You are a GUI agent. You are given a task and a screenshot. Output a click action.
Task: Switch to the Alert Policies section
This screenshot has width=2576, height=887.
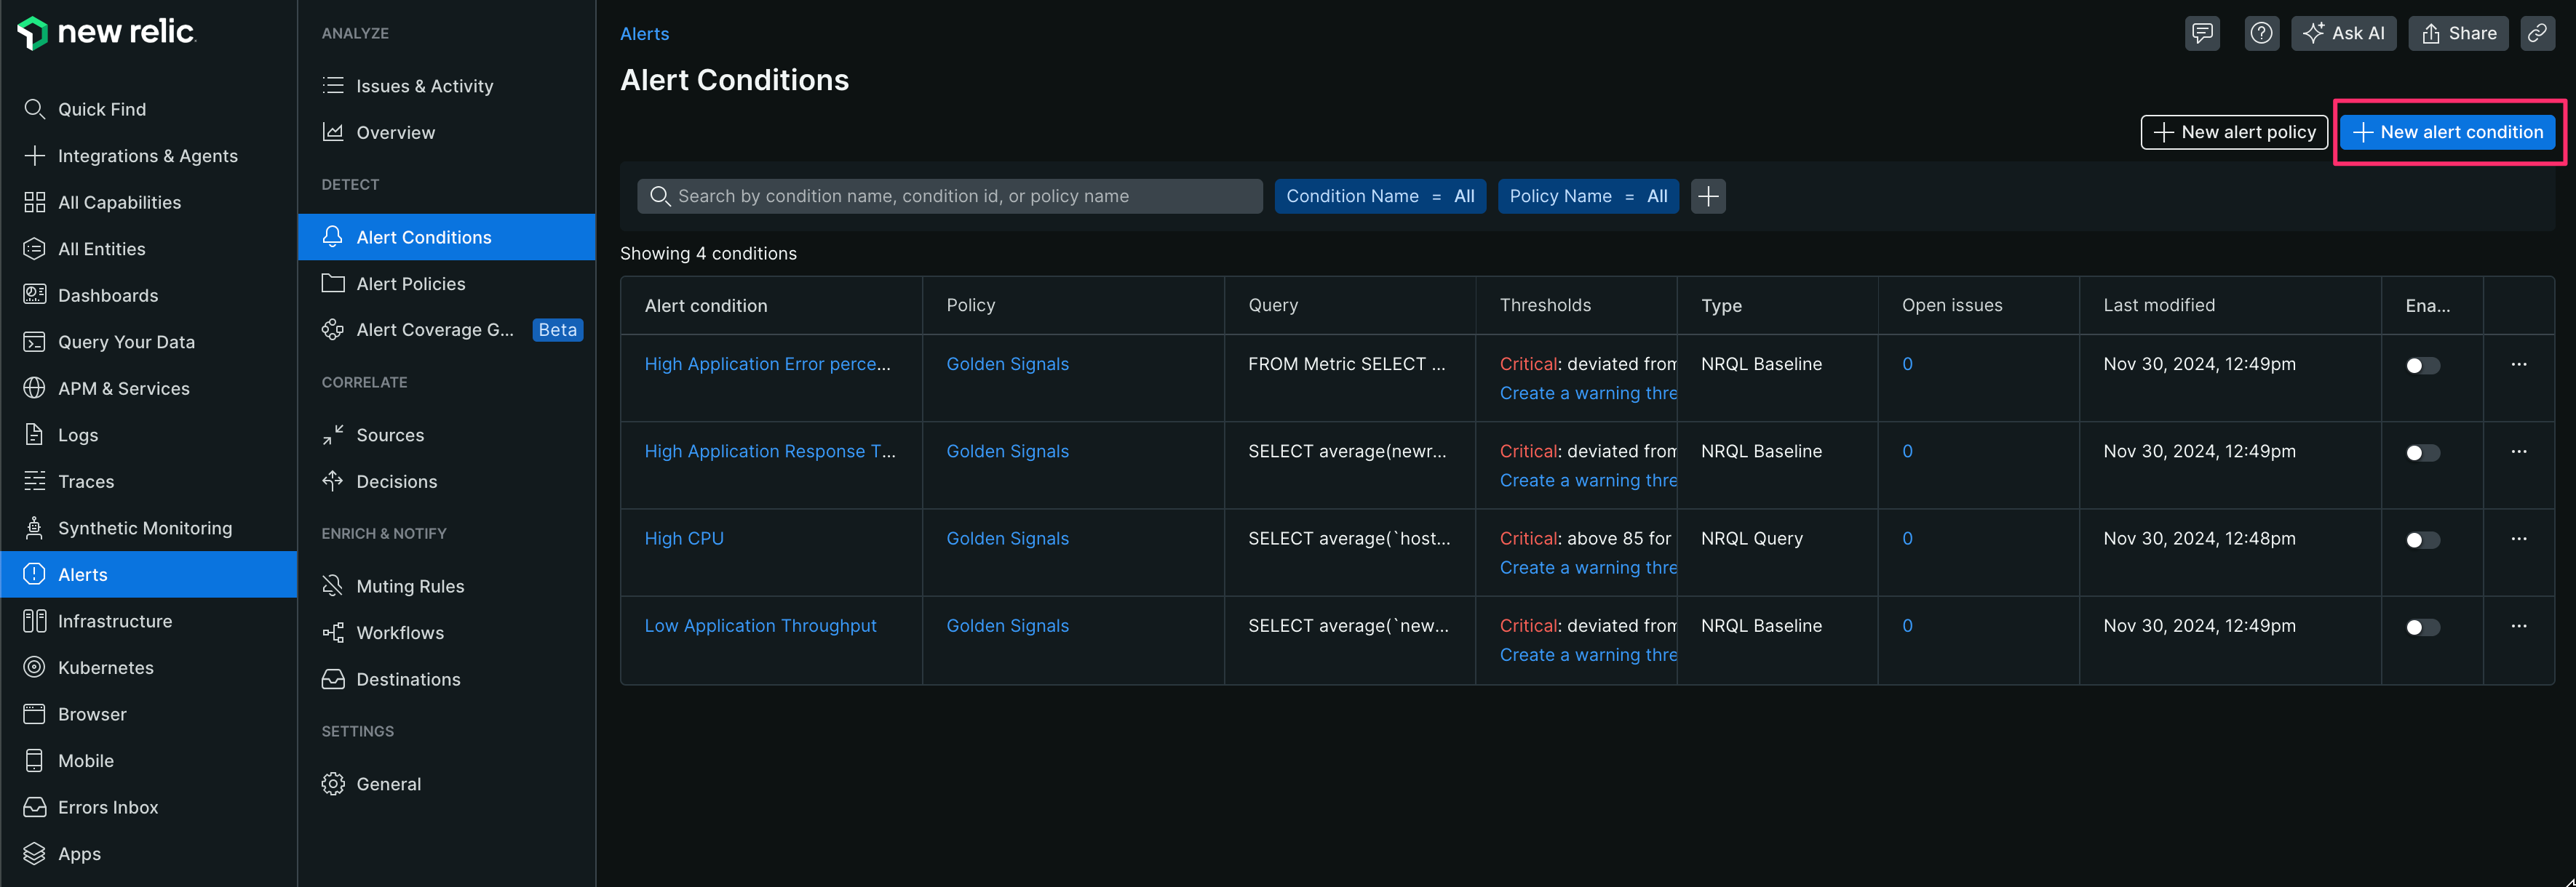(x=410, y=284)
